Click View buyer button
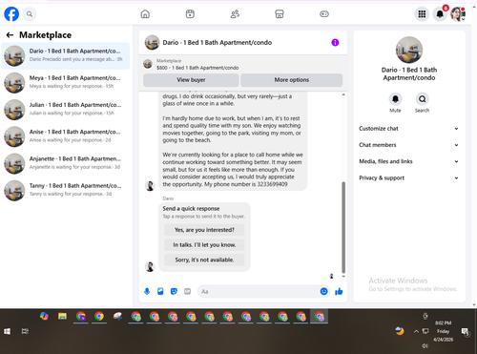 [191, 80]
